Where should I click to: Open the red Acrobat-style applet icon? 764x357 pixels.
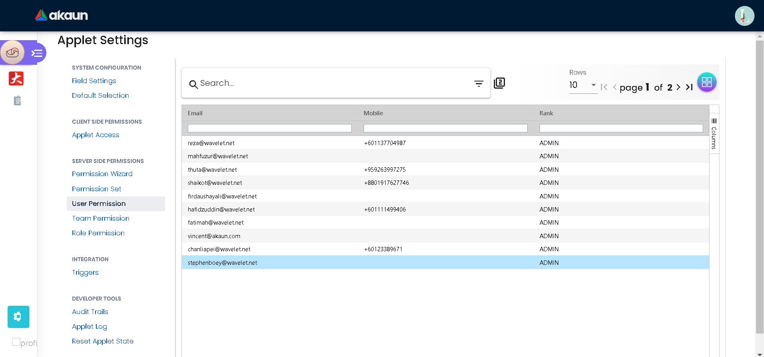pos(16,78)
